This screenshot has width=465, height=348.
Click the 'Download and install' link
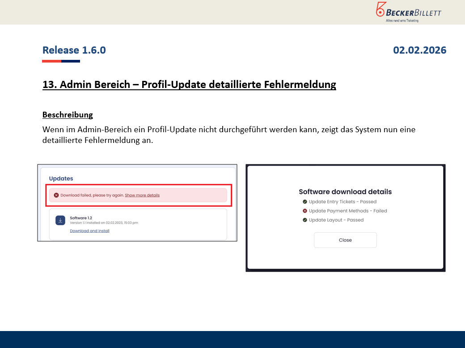coord(89,231)
